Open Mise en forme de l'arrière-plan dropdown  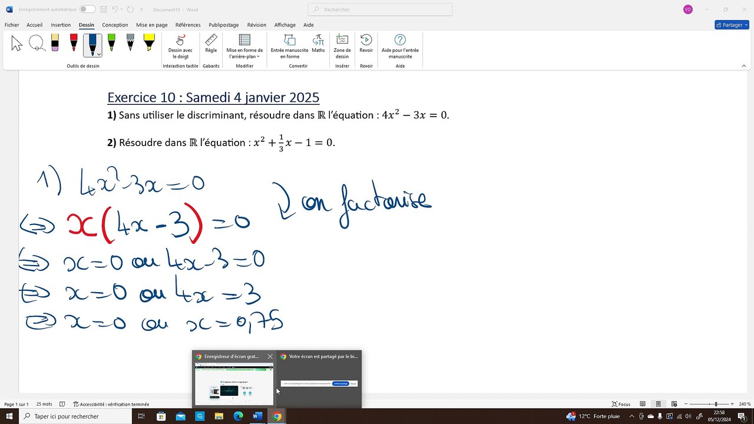coord(244,47)
